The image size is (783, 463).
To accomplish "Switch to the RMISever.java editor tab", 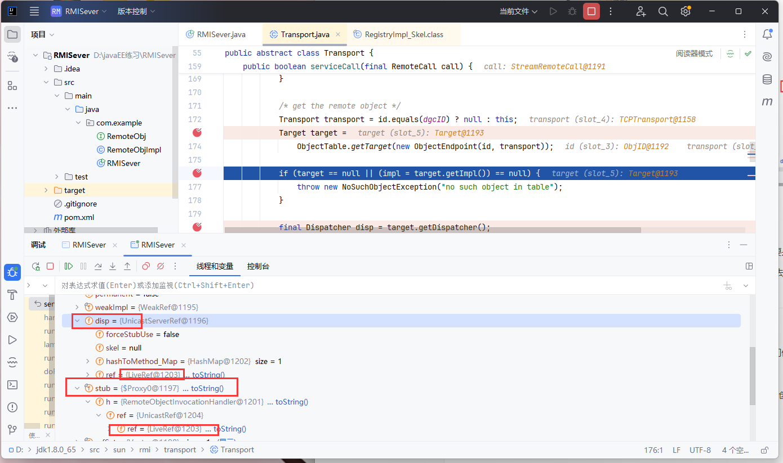I will point(220,34).
